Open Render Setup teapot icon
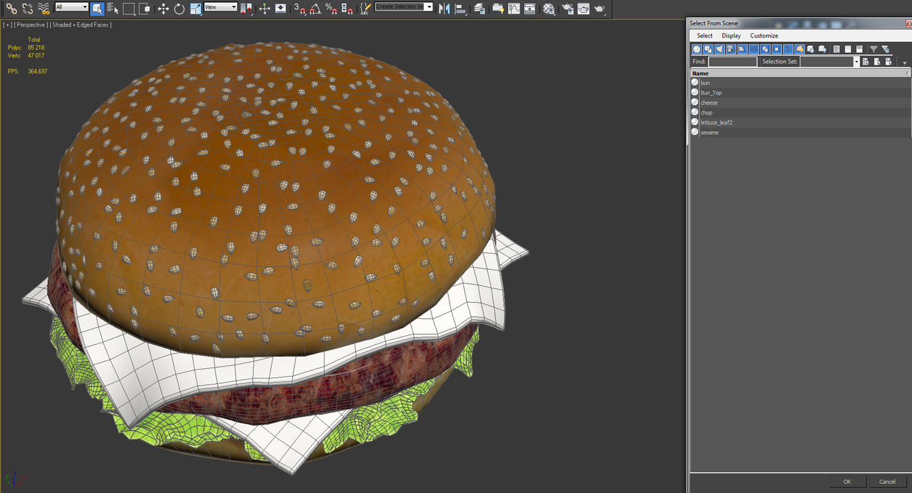This screenshot has height=493, width=912. (568, 9)
